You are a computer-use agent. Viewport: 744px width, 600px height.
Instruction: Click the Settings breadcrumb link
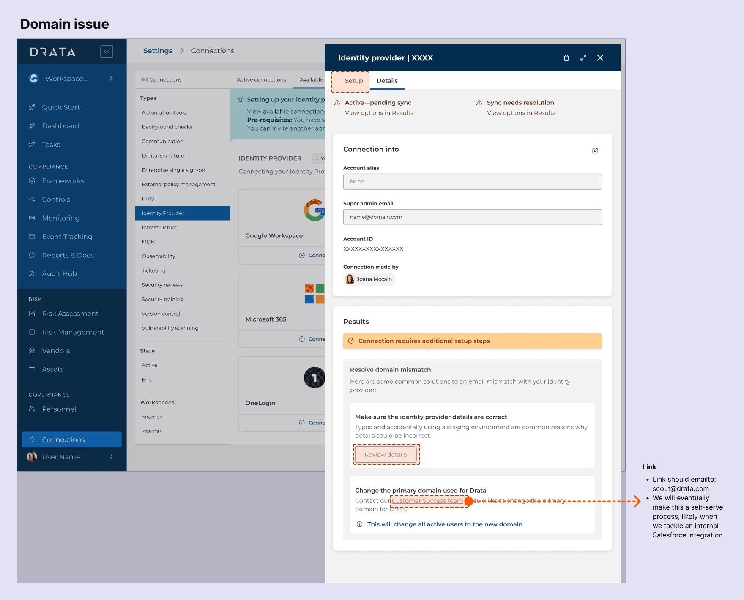point(158,51)
